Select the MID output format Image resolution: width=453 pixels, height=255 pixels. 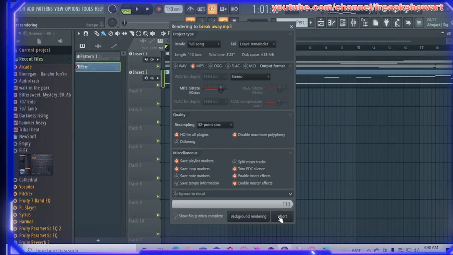coord(250,66)
